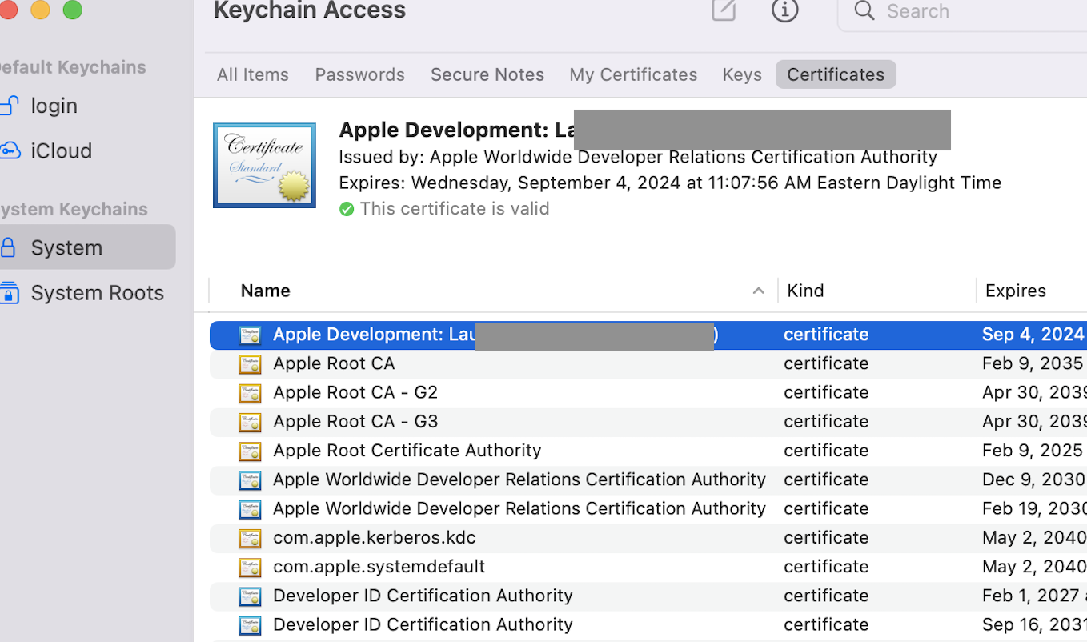Select the iCloud keychain in the sidebar
The height and width of the screenshot is (642, 1087).
click(x=61, y=150)
